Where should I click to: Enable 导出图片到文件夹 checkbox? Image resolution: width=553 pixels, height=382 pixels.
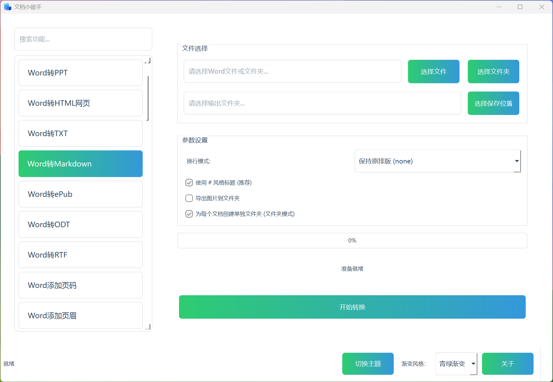pyautogui.click(x=189, y=198)
